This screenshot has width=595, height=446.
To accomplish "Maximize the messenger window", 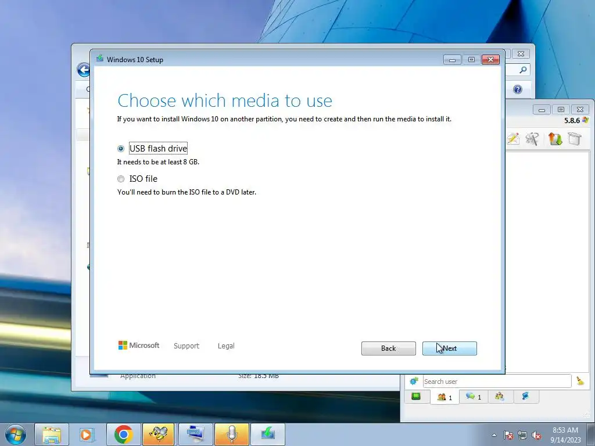I will click(561, 110).
